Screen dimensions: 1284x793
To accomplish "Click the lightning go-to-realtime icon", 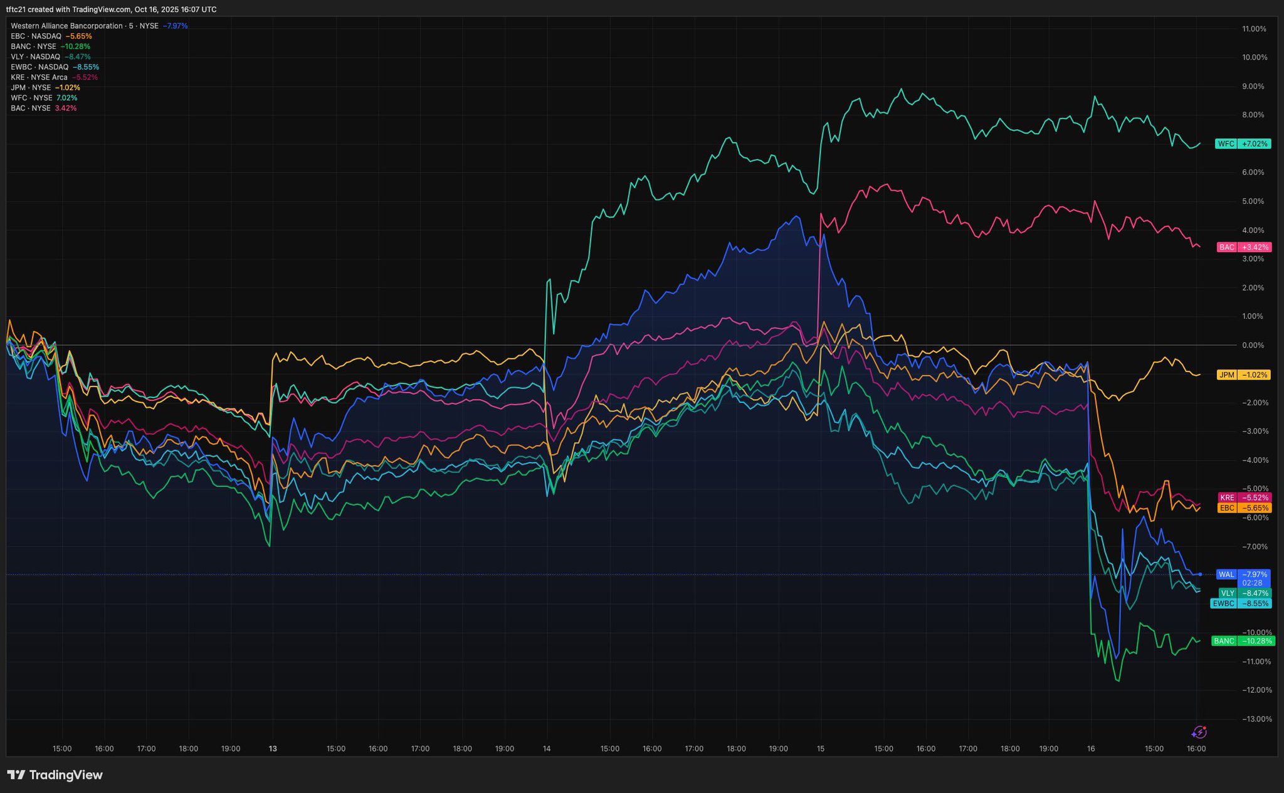I will (1199, 732).
